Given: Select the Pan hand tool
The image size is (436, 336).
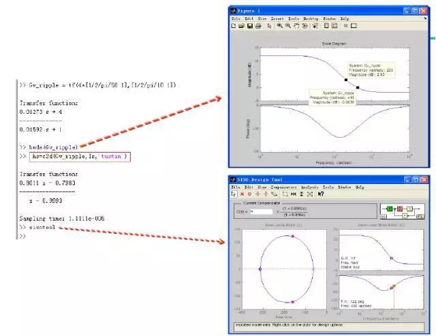Looking at the screenshot, I should click(x=296, y=26).
